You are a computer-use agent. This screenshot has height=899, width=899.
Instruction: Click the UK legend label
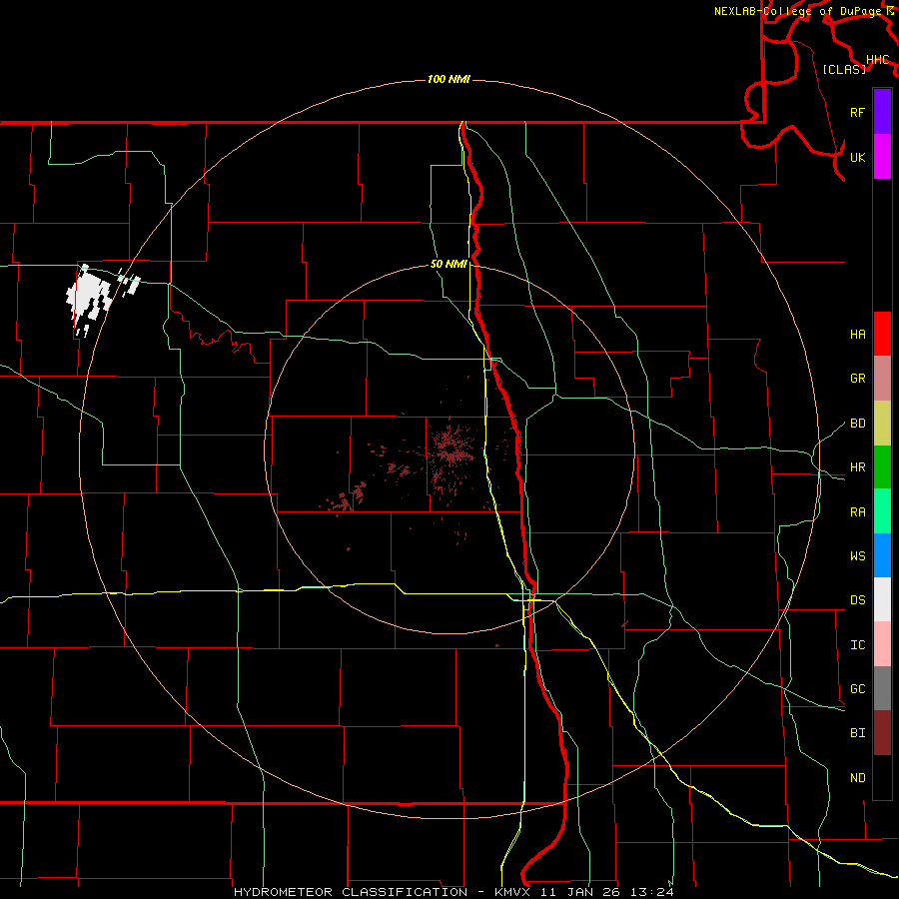(x=858, y=157)
